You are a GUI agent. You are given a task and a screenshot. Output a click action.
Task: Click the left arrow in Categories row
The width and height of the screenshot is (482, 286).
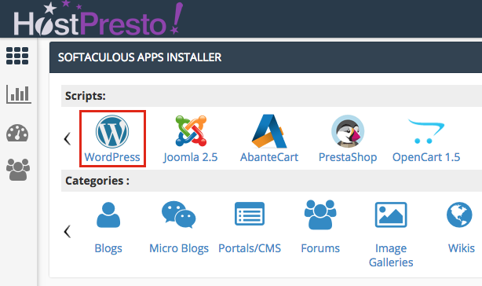(x=68, y=231)
